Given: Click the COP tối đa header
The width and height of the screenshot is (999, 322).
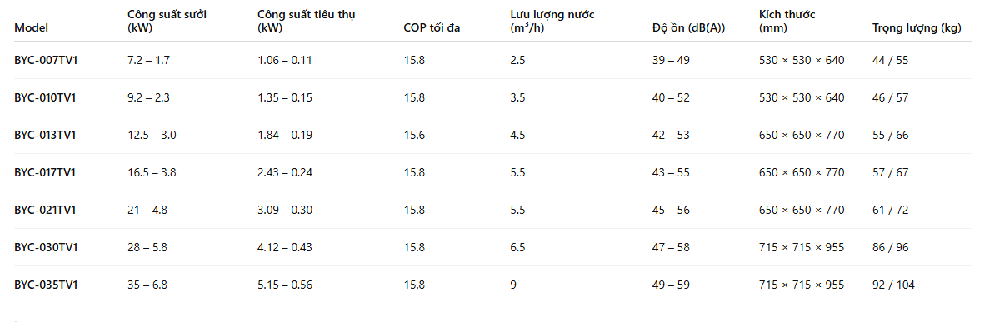Looking at the screenshot, I should click(x=432, y=27).
